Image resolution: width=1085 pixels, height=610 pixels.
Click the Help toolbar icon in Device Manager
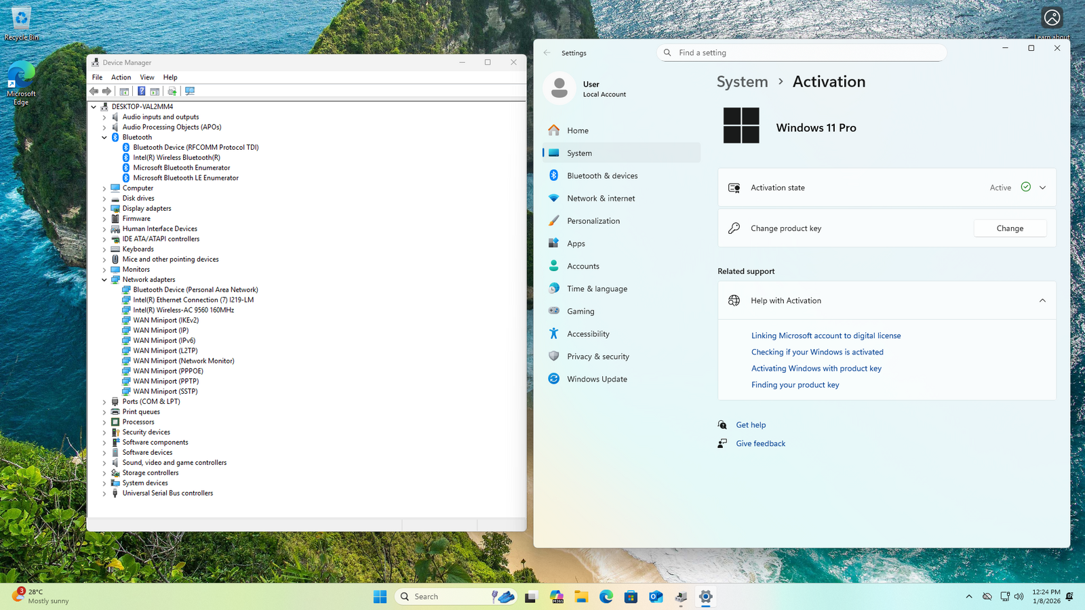pyautogui.click(x=141, y=91)
